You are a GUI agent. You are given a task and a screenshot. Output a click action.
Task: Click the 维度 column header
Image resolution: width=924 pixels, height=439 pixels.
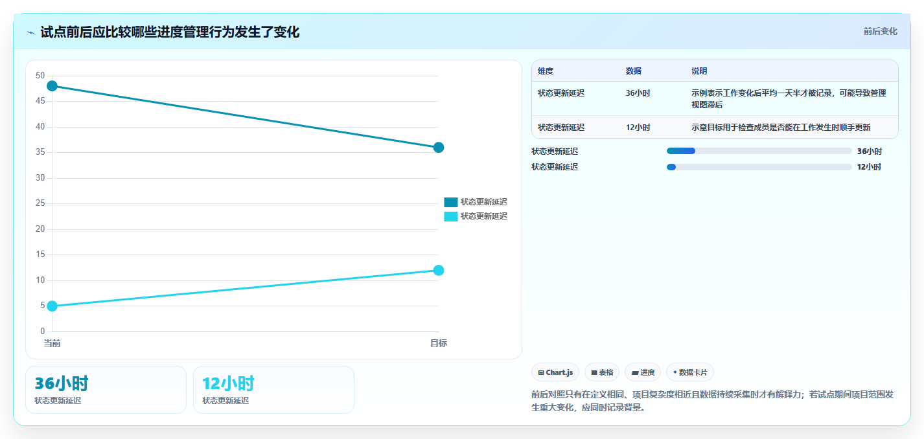coord(546,71)
